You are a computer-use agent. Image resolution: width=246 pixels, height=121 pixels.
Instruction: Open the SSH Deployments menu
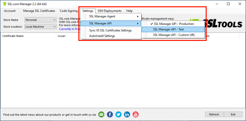point(109,11)
